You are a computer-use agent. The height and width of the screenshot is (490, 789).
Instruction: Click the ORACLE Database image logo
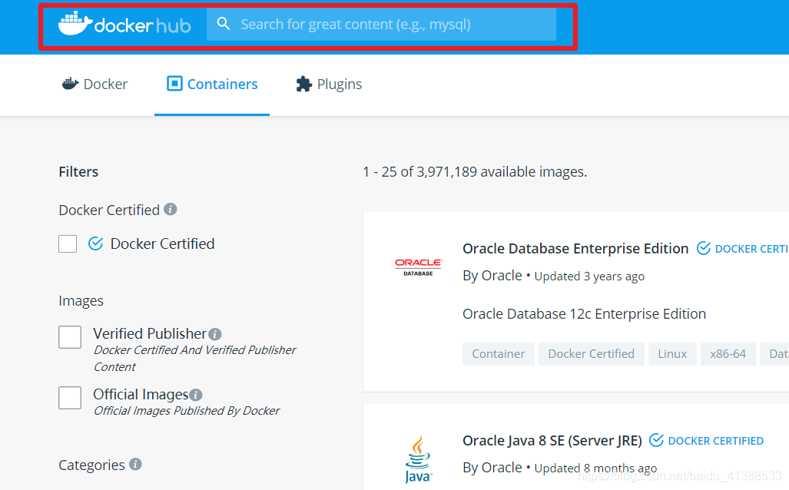tap(418, 266)
